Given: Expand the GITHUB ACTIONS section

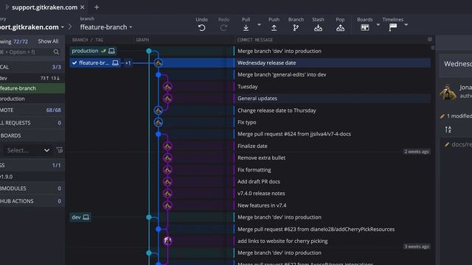Looking at the screenshot, I should click(x=32, y=201).
